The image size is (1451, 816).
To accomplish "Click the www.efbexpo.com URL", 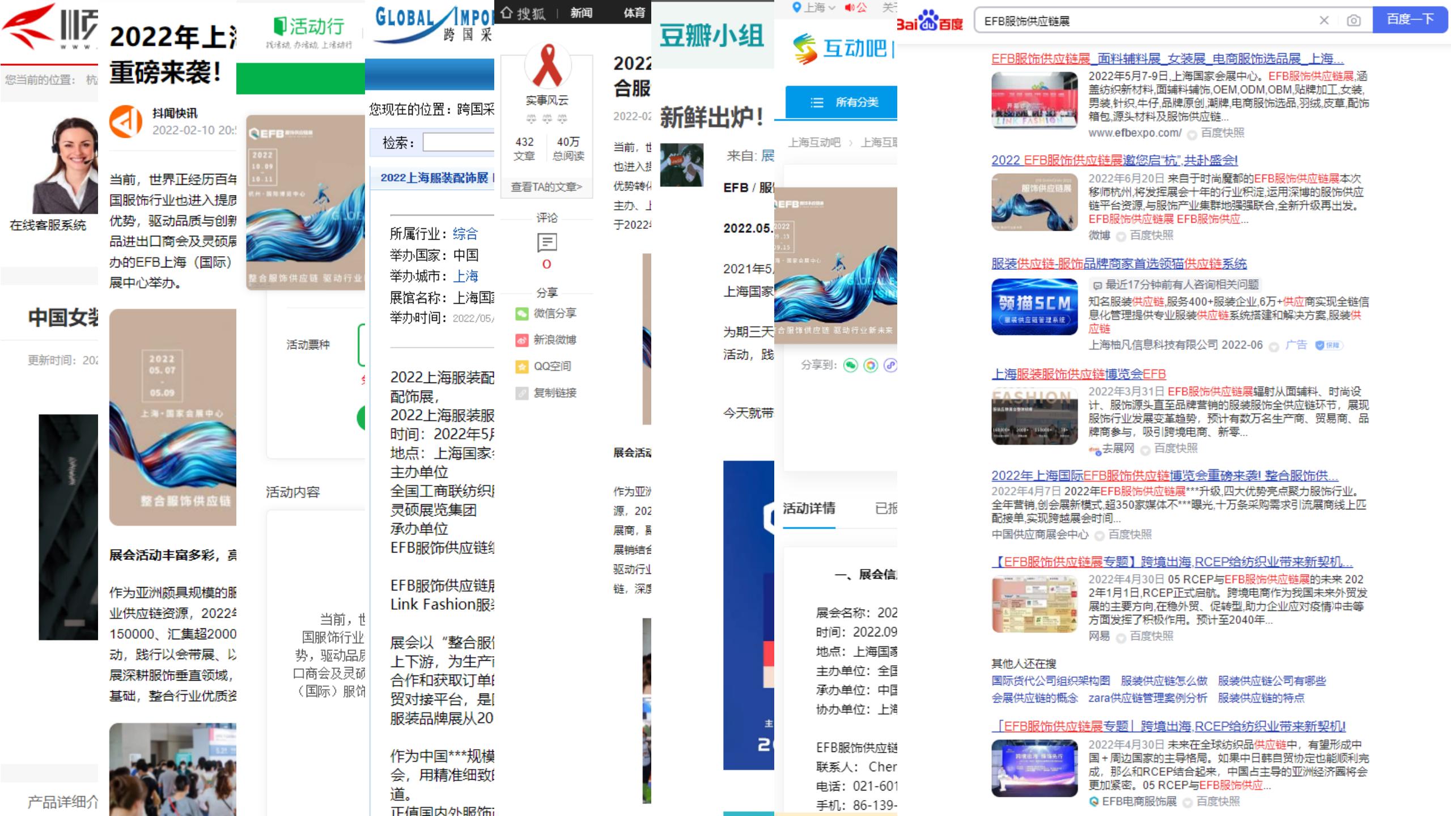I will click(1135, 133).
